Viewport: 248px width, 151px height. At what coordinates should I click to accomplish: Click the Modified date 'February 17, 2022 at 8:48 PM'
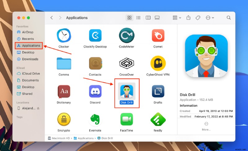[x=214, y=117]
